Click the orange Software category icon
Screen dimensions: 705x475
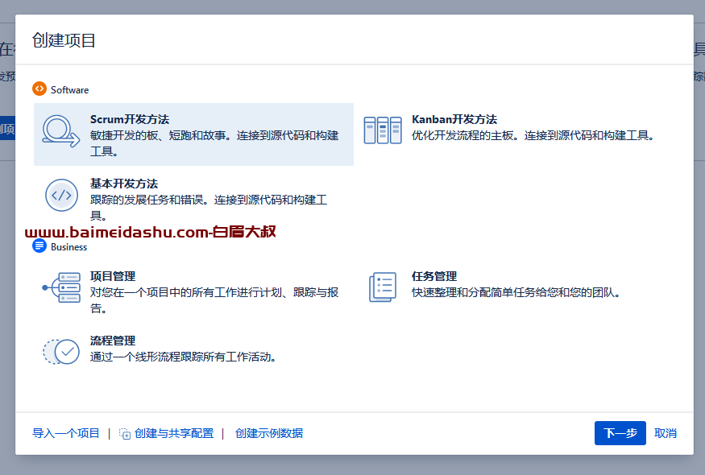(x=39, y=89)
